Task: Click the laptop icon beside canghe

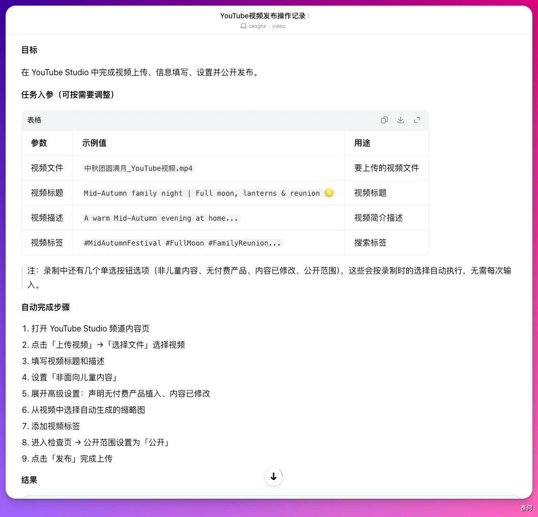Action: point(243,26)
